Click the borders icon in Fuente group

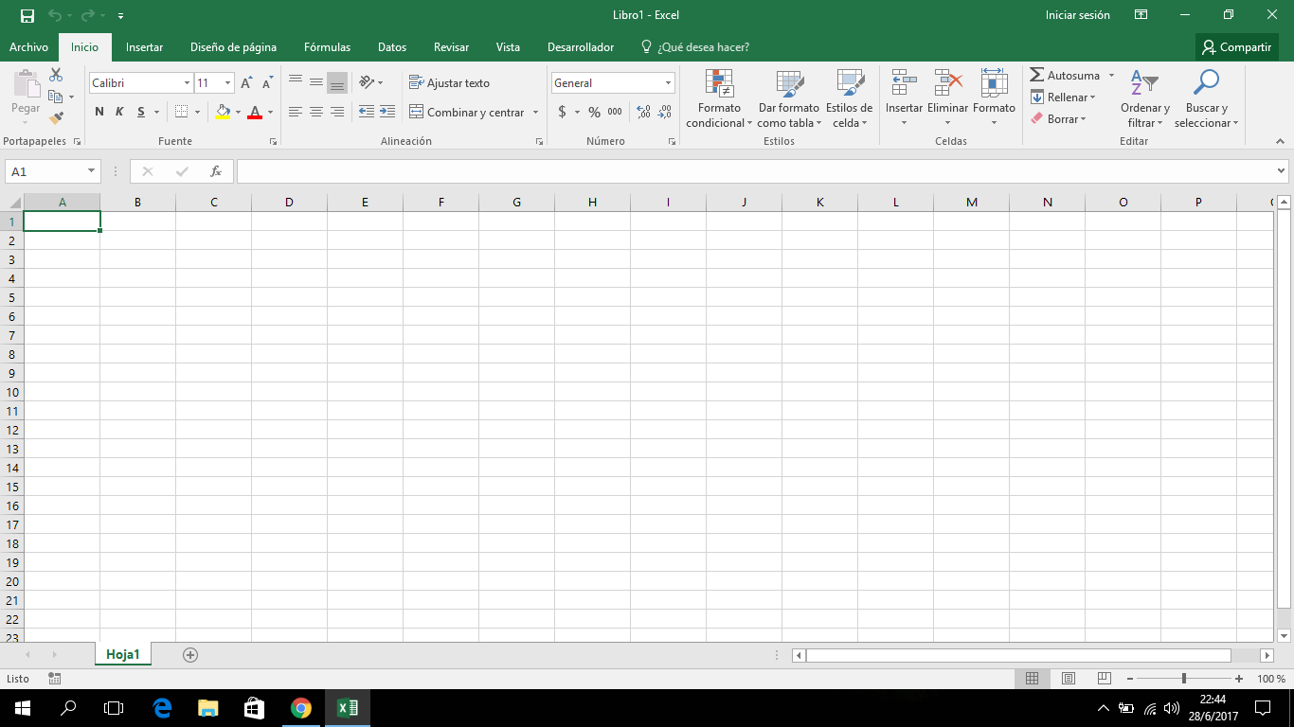click(x=182, y=112)
